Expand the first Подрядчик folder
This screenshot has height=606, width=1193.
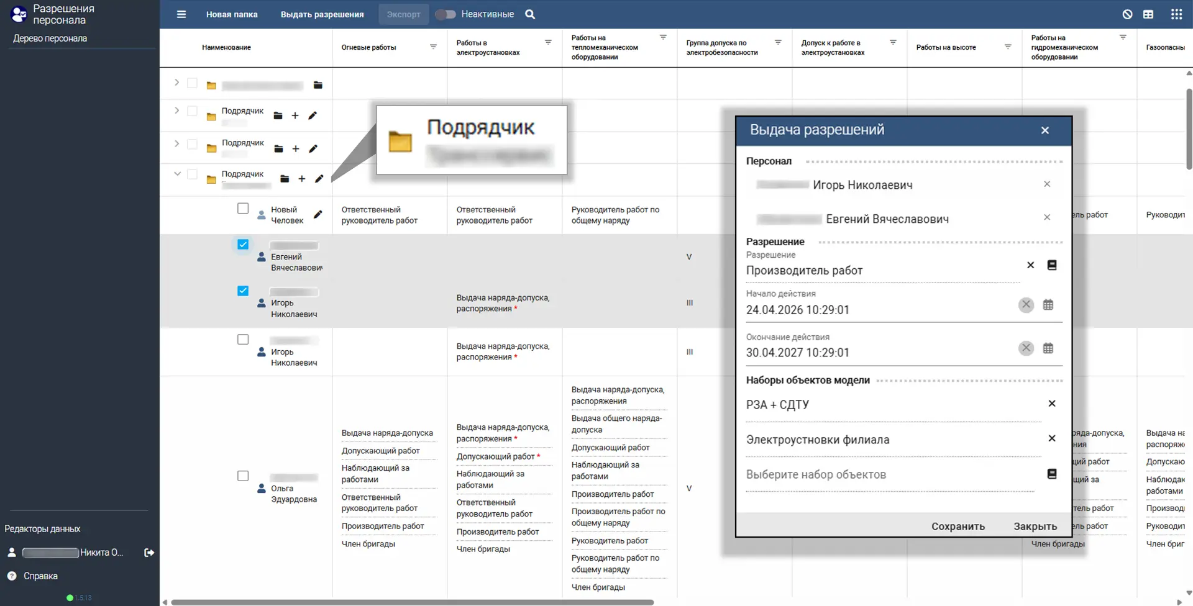(176, 111)
